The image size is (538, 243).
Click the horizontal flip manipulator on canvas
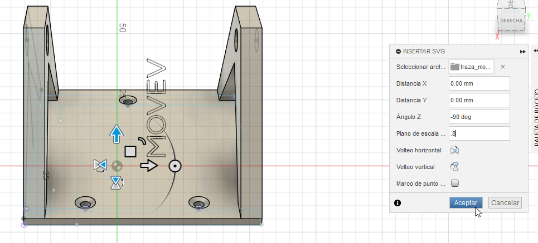pos(100,165)
